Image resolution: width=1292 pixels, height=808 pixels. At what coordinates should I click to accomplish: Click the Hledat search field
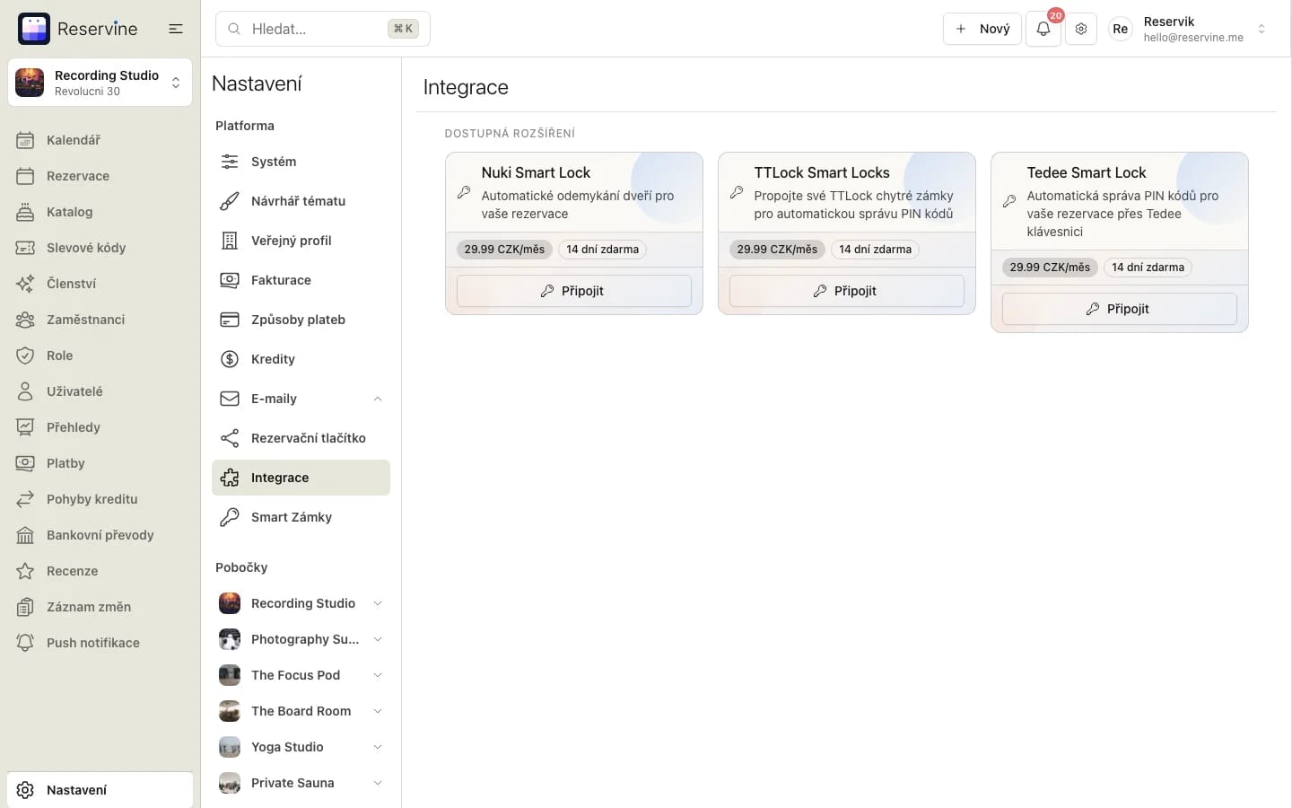pyautogui.click(x=323, y=29)
